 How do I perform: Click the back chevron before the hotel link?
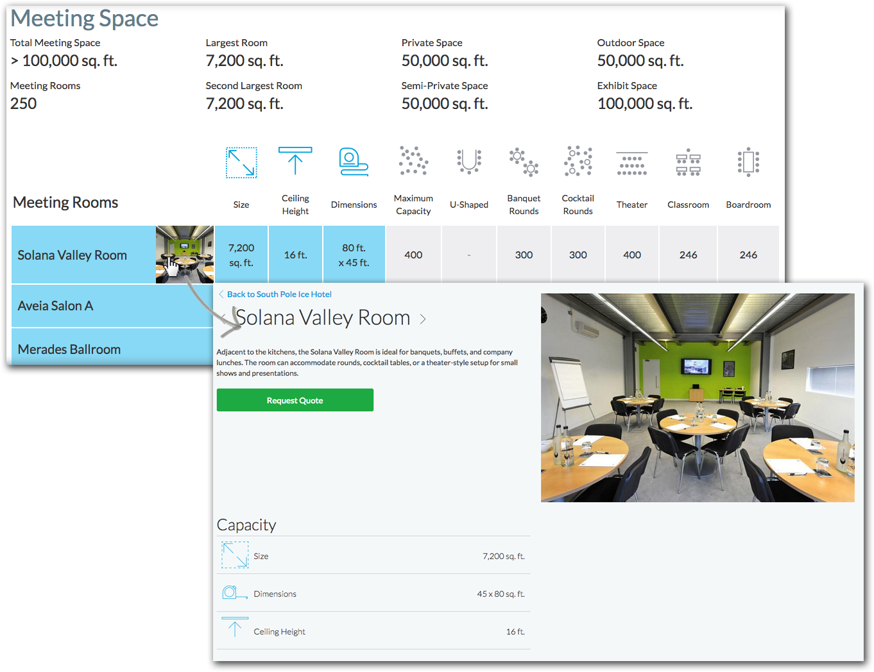[221, 294]
